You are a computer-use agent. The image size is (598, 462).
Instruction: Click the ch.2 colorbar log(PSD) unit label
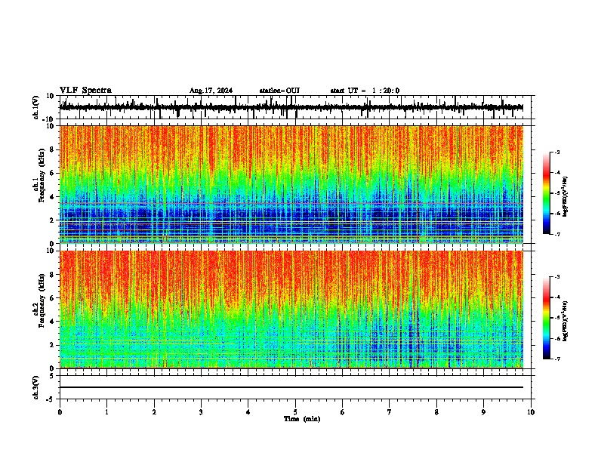coord(565,321)
